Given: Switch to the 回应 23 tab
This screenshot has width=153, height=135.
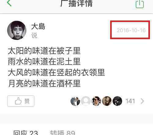Looking at the screenshot, I should 26,133.
